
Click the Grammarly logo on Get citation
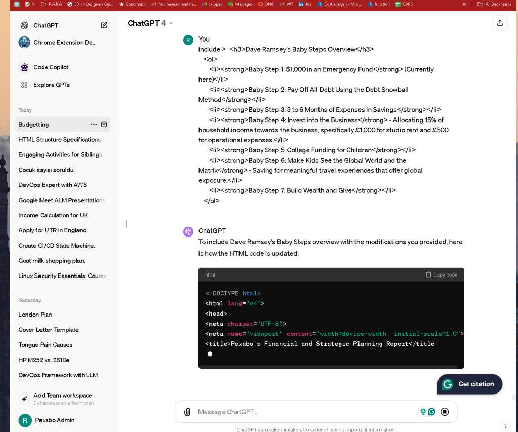447,384
